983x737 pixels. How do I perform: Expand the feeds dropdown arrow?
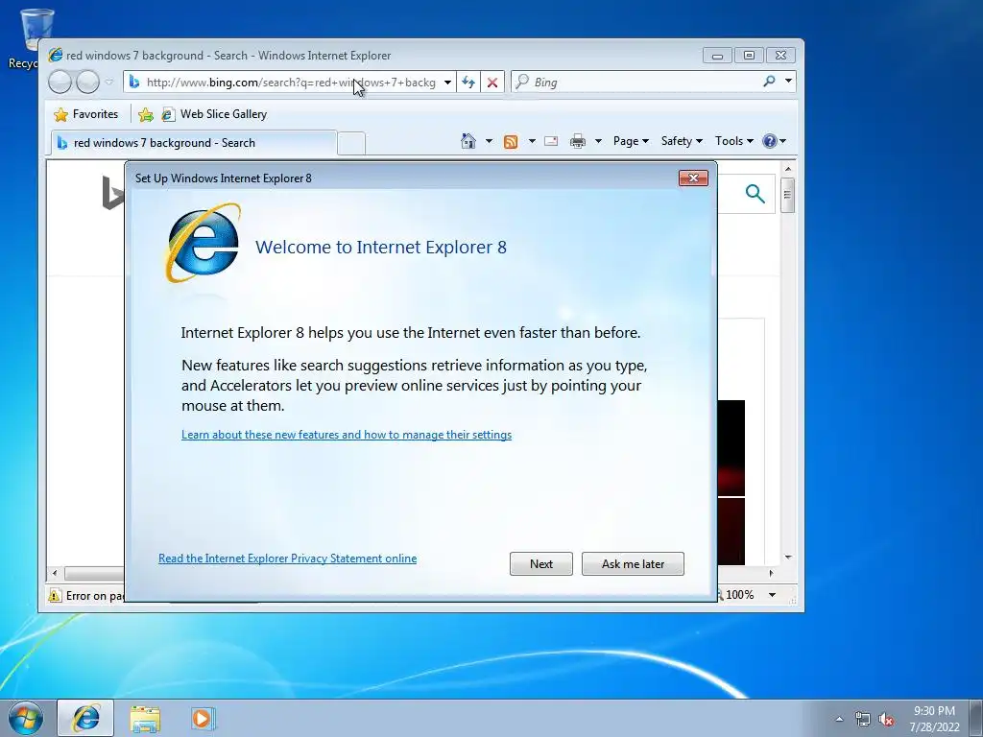click(x=532, y=141)
